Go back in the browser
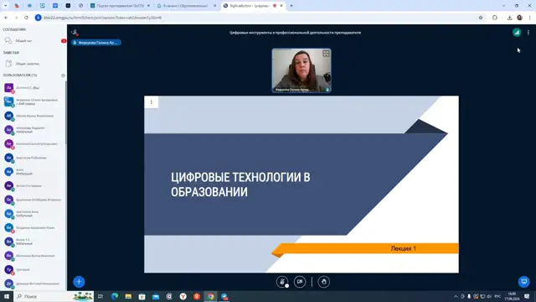The height and width of the screenshot is (302, 536). click(6, 18)
